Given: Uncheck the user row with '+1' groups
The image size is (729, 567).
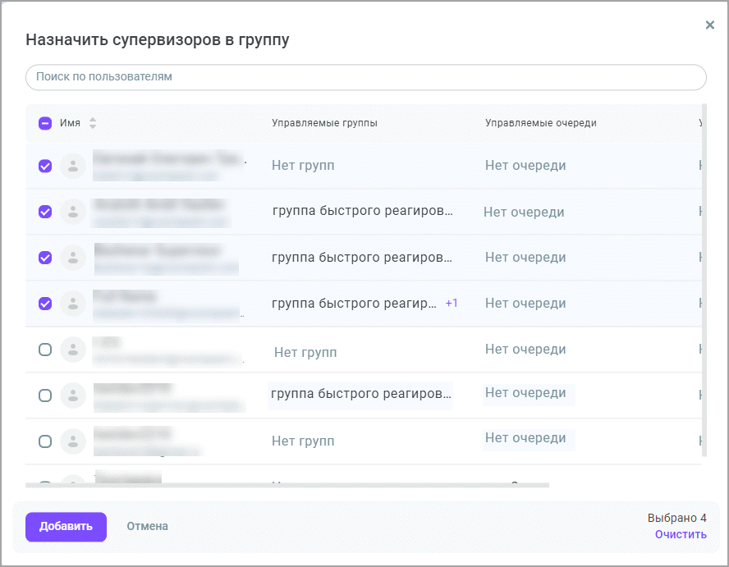Looking at the screenshot, I should point(45,304).
